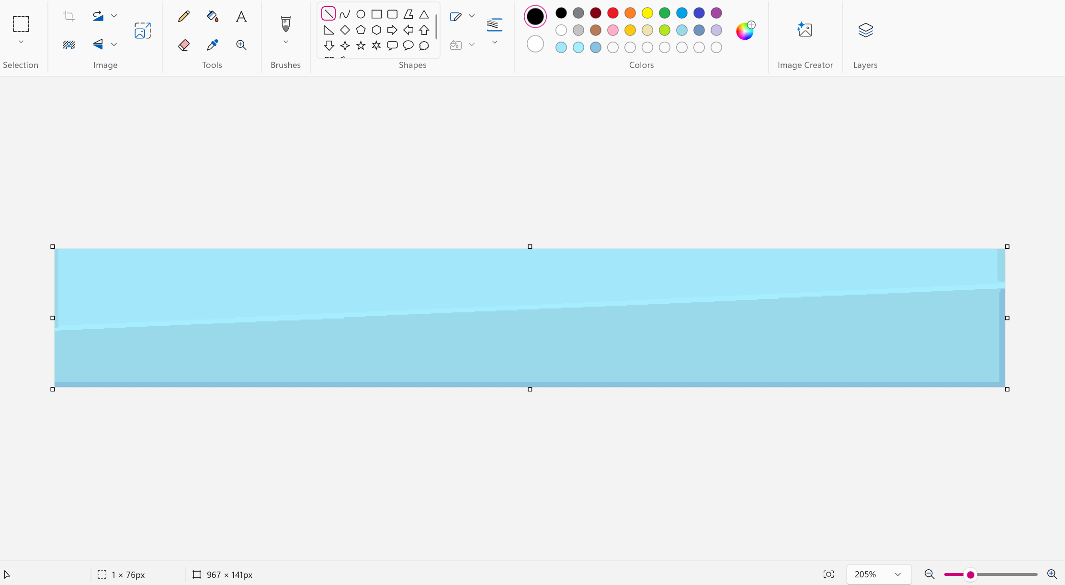This screenshot has height=585, width=1065.
Task: Expand the Selection options chevron
Action: click(x=21, y=42)
